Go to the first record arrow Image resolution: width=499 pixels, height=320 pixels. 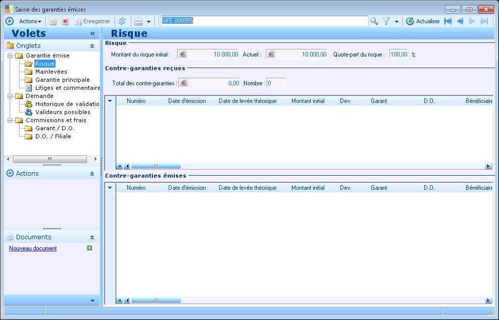click(x=448, y=21)
